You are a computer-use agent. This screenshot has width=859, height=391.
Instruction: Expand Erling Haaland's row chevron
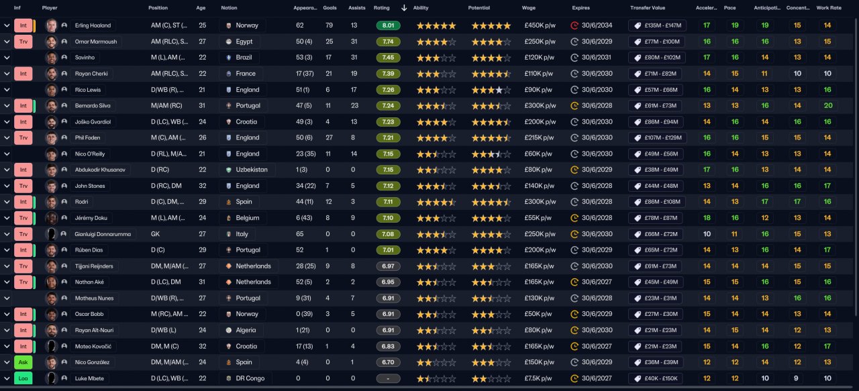click(6, 25)
